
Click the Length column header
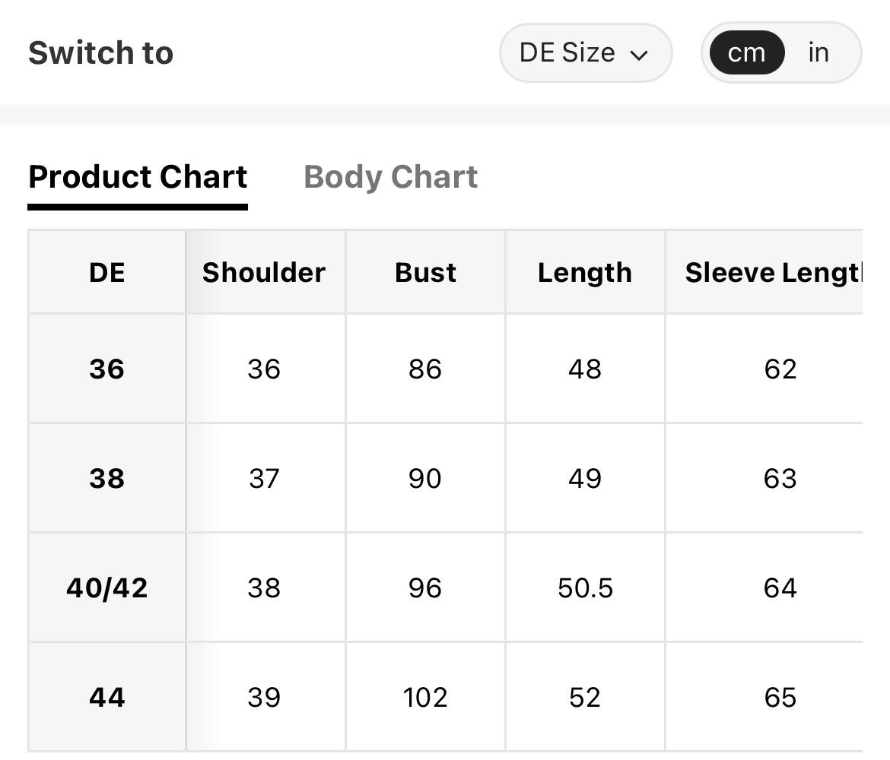[x=585, y=272]
